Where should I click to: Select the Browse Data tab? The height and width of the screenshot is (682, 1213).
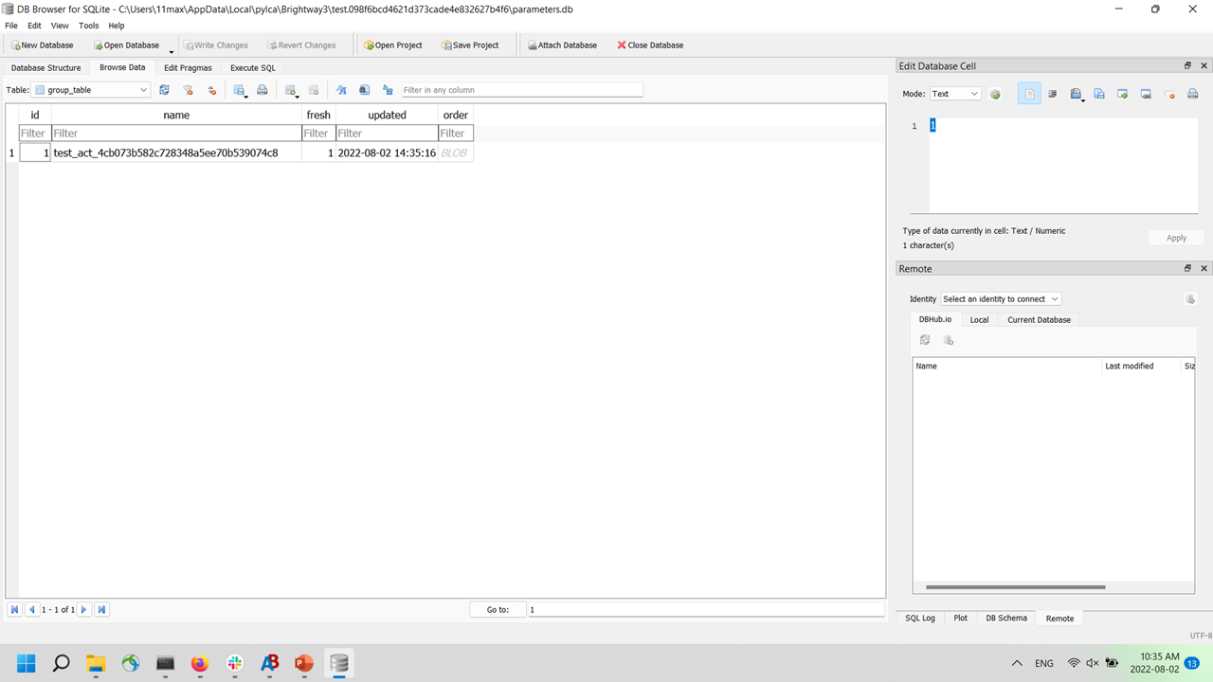tap(122, 67)
